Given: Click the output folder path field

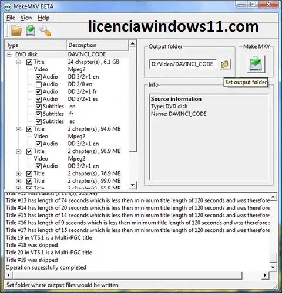Looking at the screenshot, I should pos(183,64).
